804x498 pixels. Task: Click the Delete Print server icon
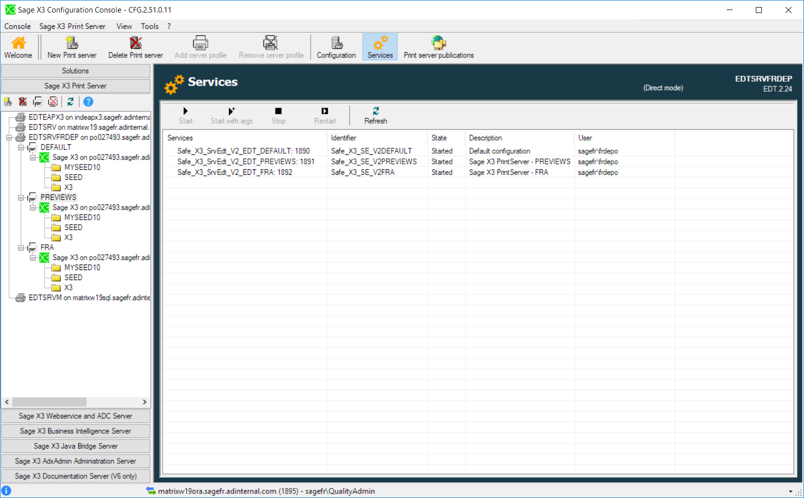pos(135,47)
